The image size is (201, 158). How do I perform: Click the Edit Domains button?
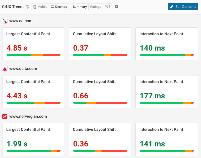[x=183, y=7]
